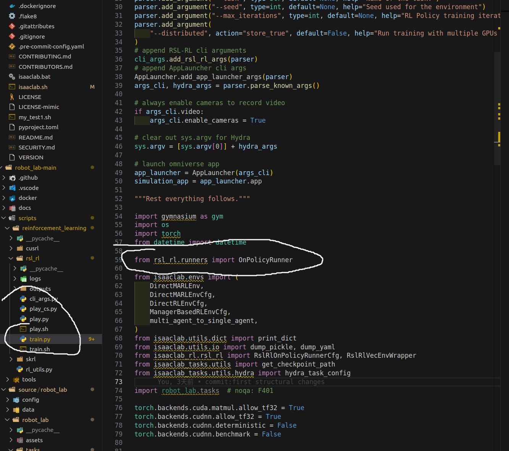
Task: Click the .flake8 gear icon
Action: pos(12,16)
